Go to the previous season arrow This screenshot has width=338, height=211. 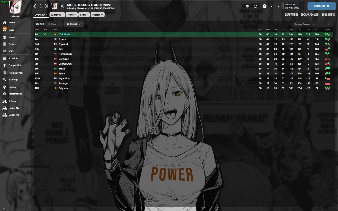pyautogui.click(x=321, y=24)
